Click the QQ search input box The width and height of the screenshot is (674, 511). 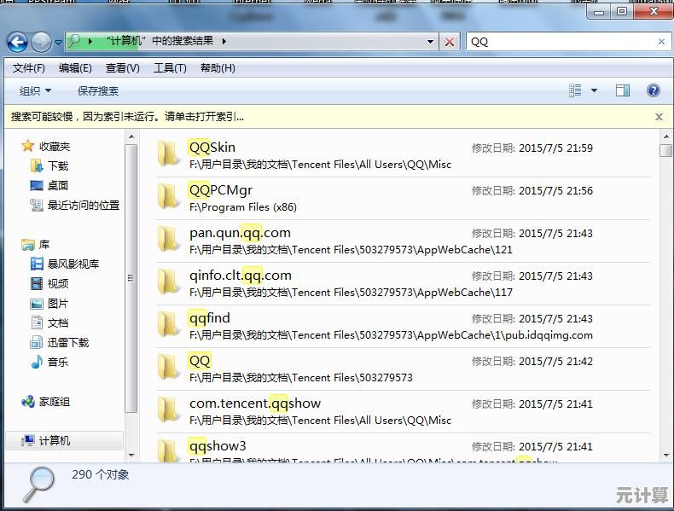point(561,42)
